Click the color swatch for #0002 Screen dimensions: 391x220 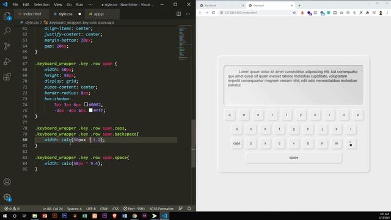(x=86, y=105)
